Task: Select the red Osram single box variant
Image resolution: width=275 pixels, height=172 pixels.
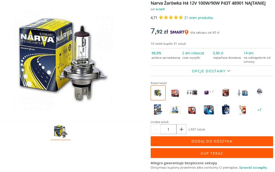Action: (x=226, y=93)
